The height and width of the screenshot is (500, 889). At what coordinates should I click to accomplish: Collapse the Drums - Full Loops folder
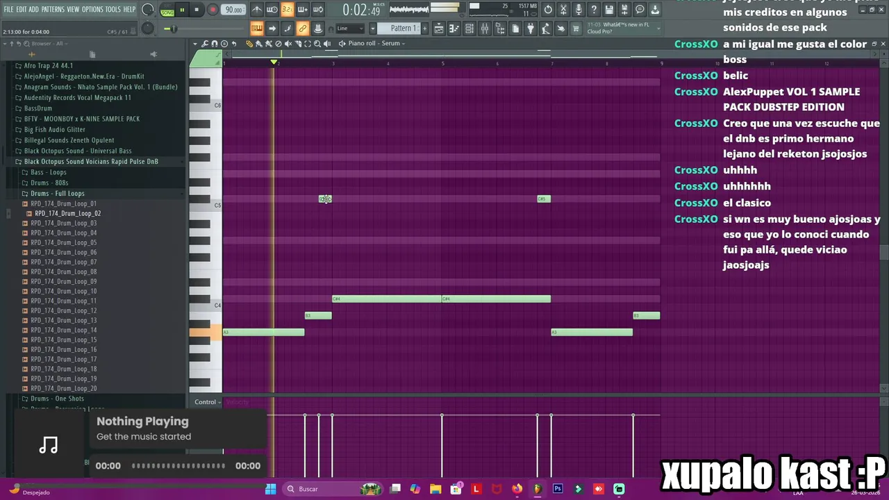point(57,194)
